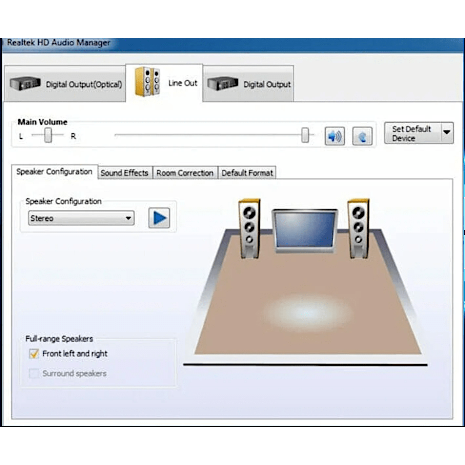Click the Line Out speakers icon
This screenshot has width=465, height=465.
pos(148,82)
